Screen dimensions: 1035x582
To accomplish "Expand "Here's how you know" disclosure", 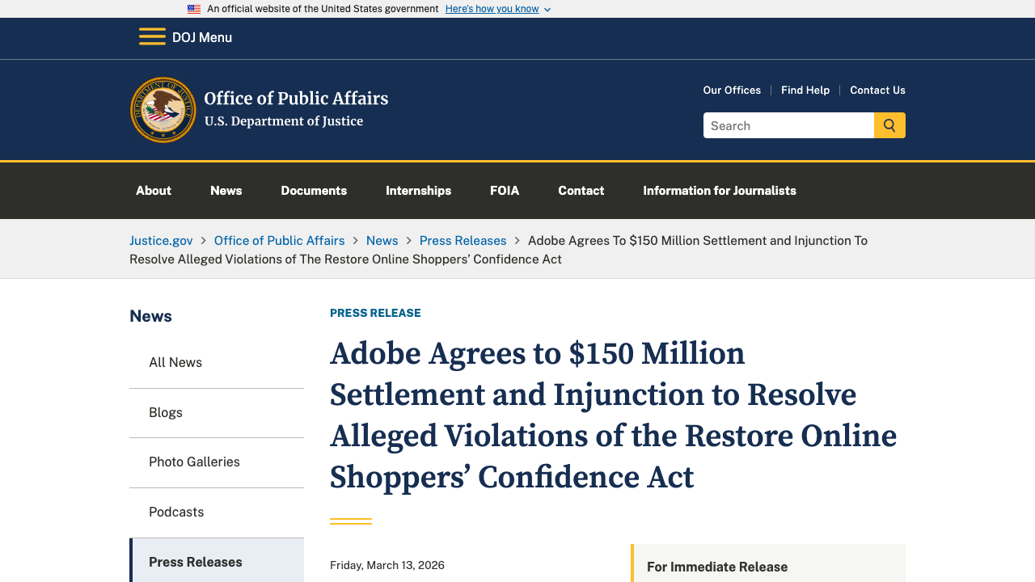I will pos(498,9).
